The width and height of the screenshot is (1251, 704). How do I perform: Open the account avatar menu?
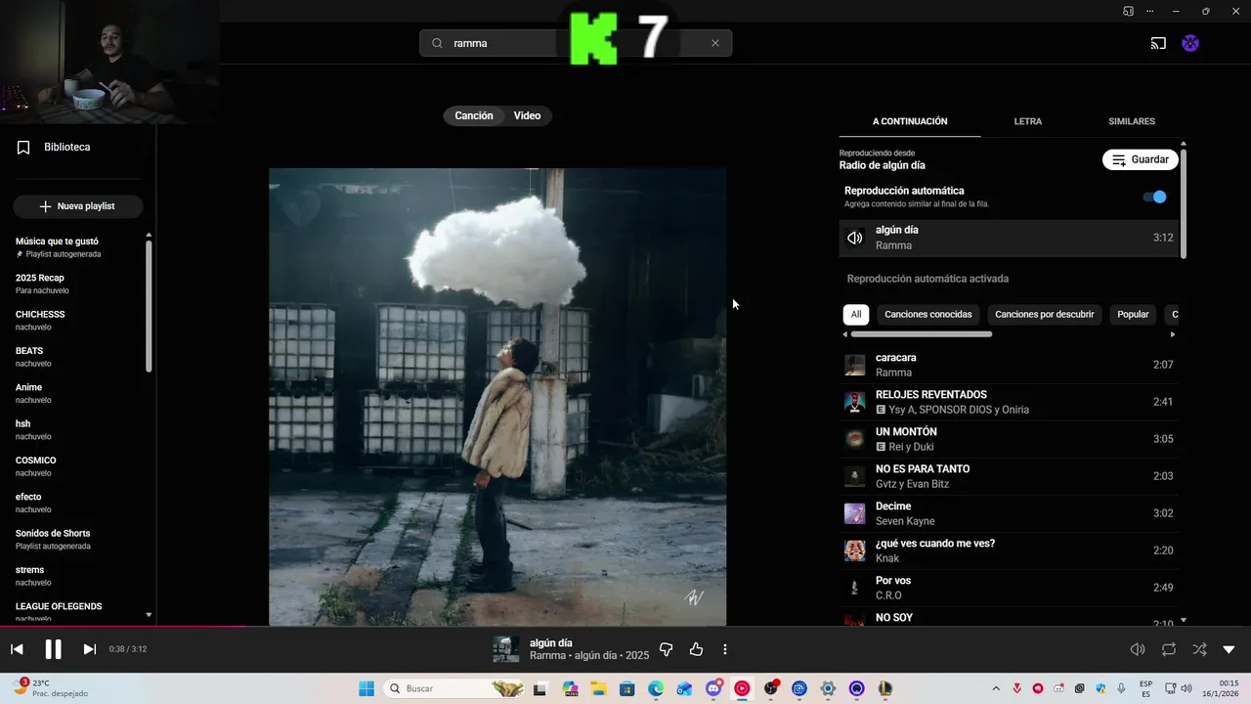pos(1190,43)
